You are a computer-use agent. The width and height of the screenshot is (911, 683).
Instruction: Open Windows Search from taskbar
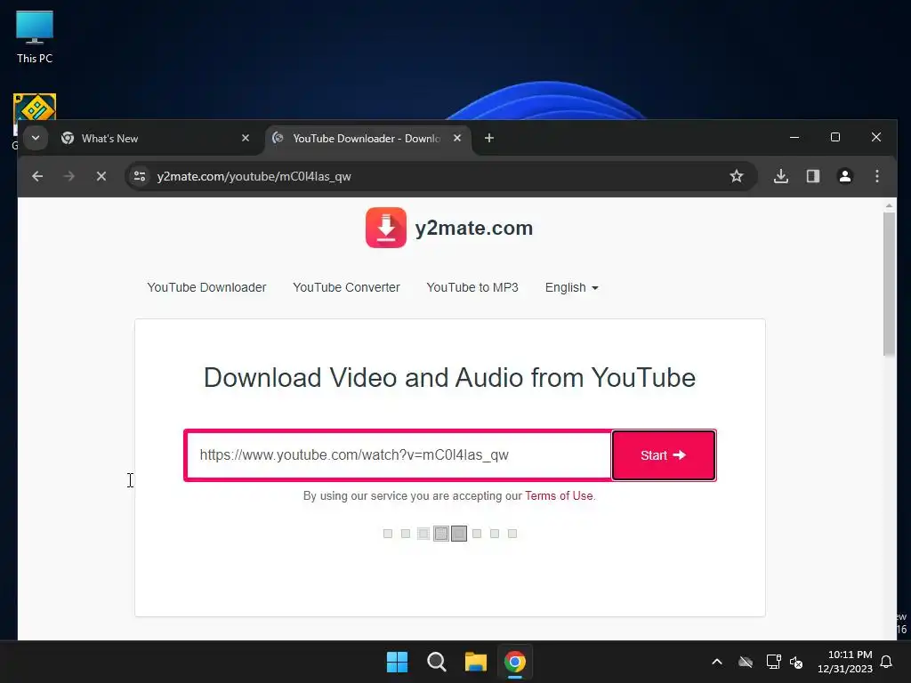pos(436,662)
